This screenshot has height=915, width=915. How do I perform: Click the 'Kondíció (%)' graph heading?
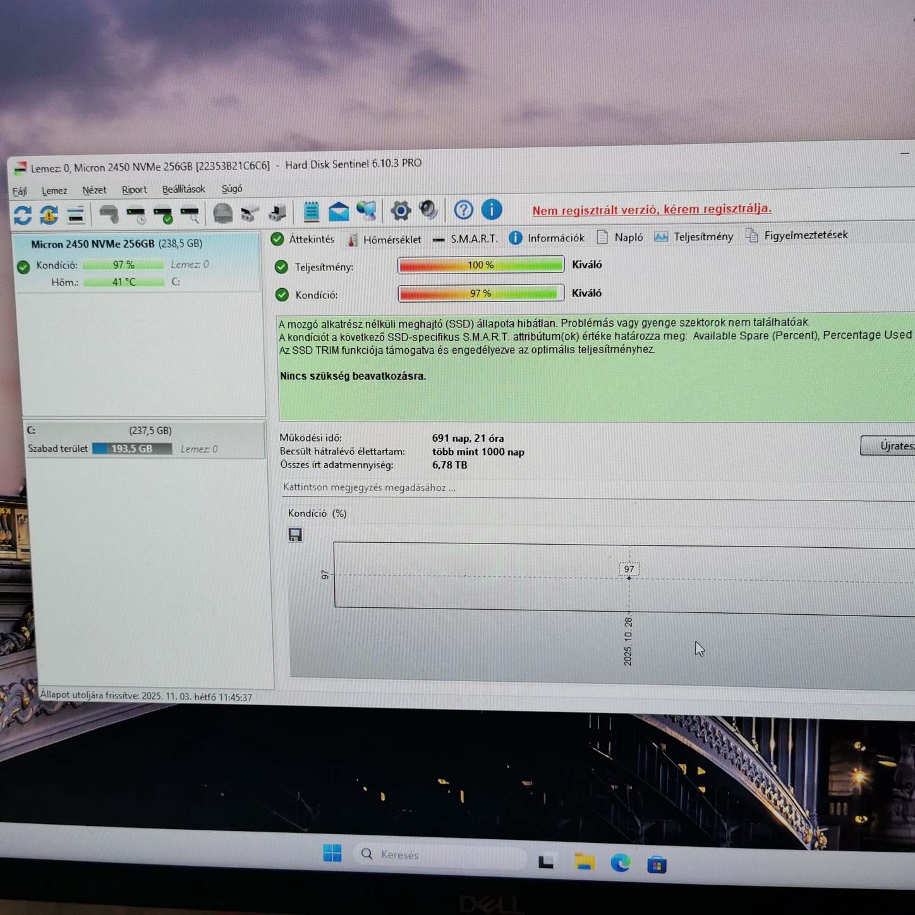click(317, 513)
